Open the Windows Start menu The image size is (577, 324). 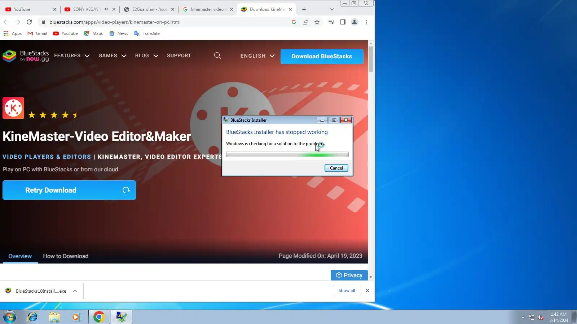pyautogui.click(x=10, y=317)
